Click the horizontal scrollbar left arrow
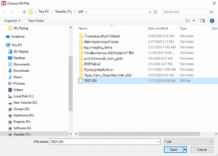218x156 pixels. coord(76,134)
